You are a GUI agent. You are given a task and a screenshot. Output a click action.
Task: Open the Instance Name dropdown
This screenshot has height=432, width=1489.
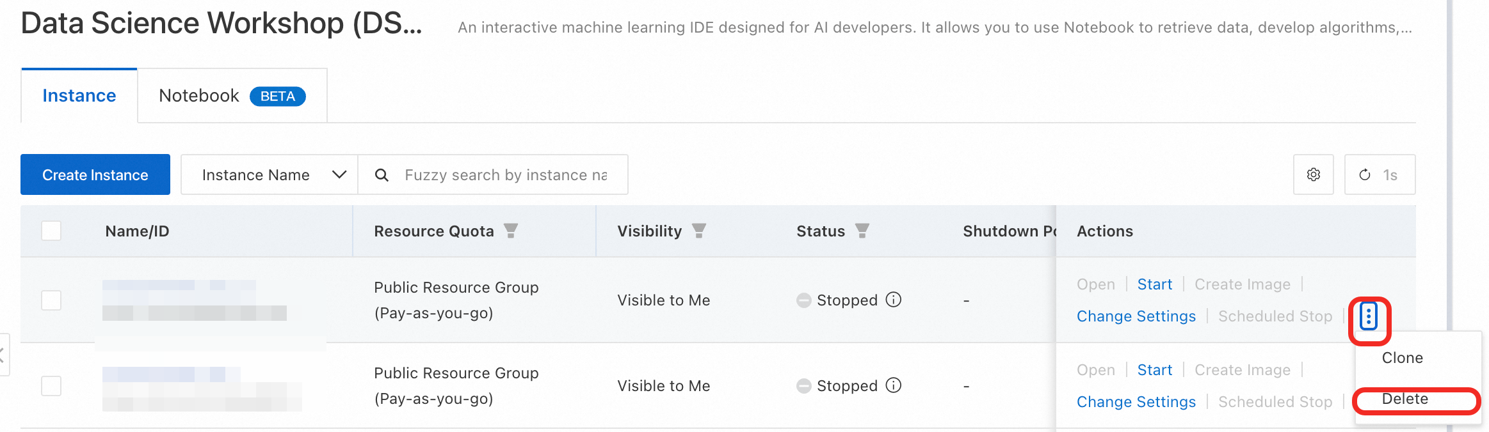point(269,174)
